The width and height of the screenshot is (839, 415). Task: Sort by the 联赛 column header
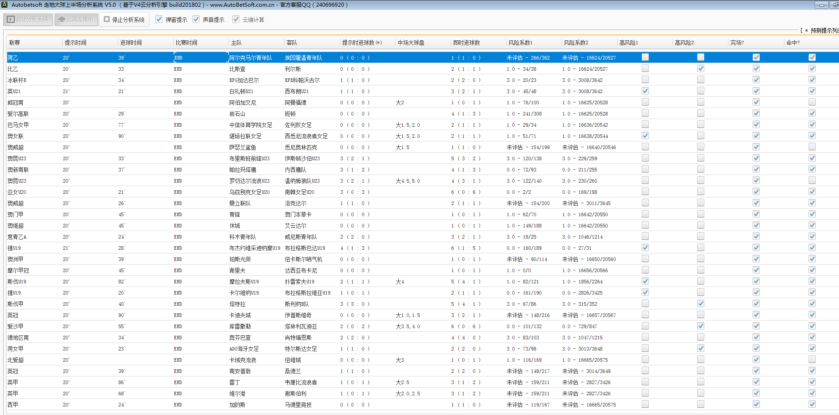(15, 43)
